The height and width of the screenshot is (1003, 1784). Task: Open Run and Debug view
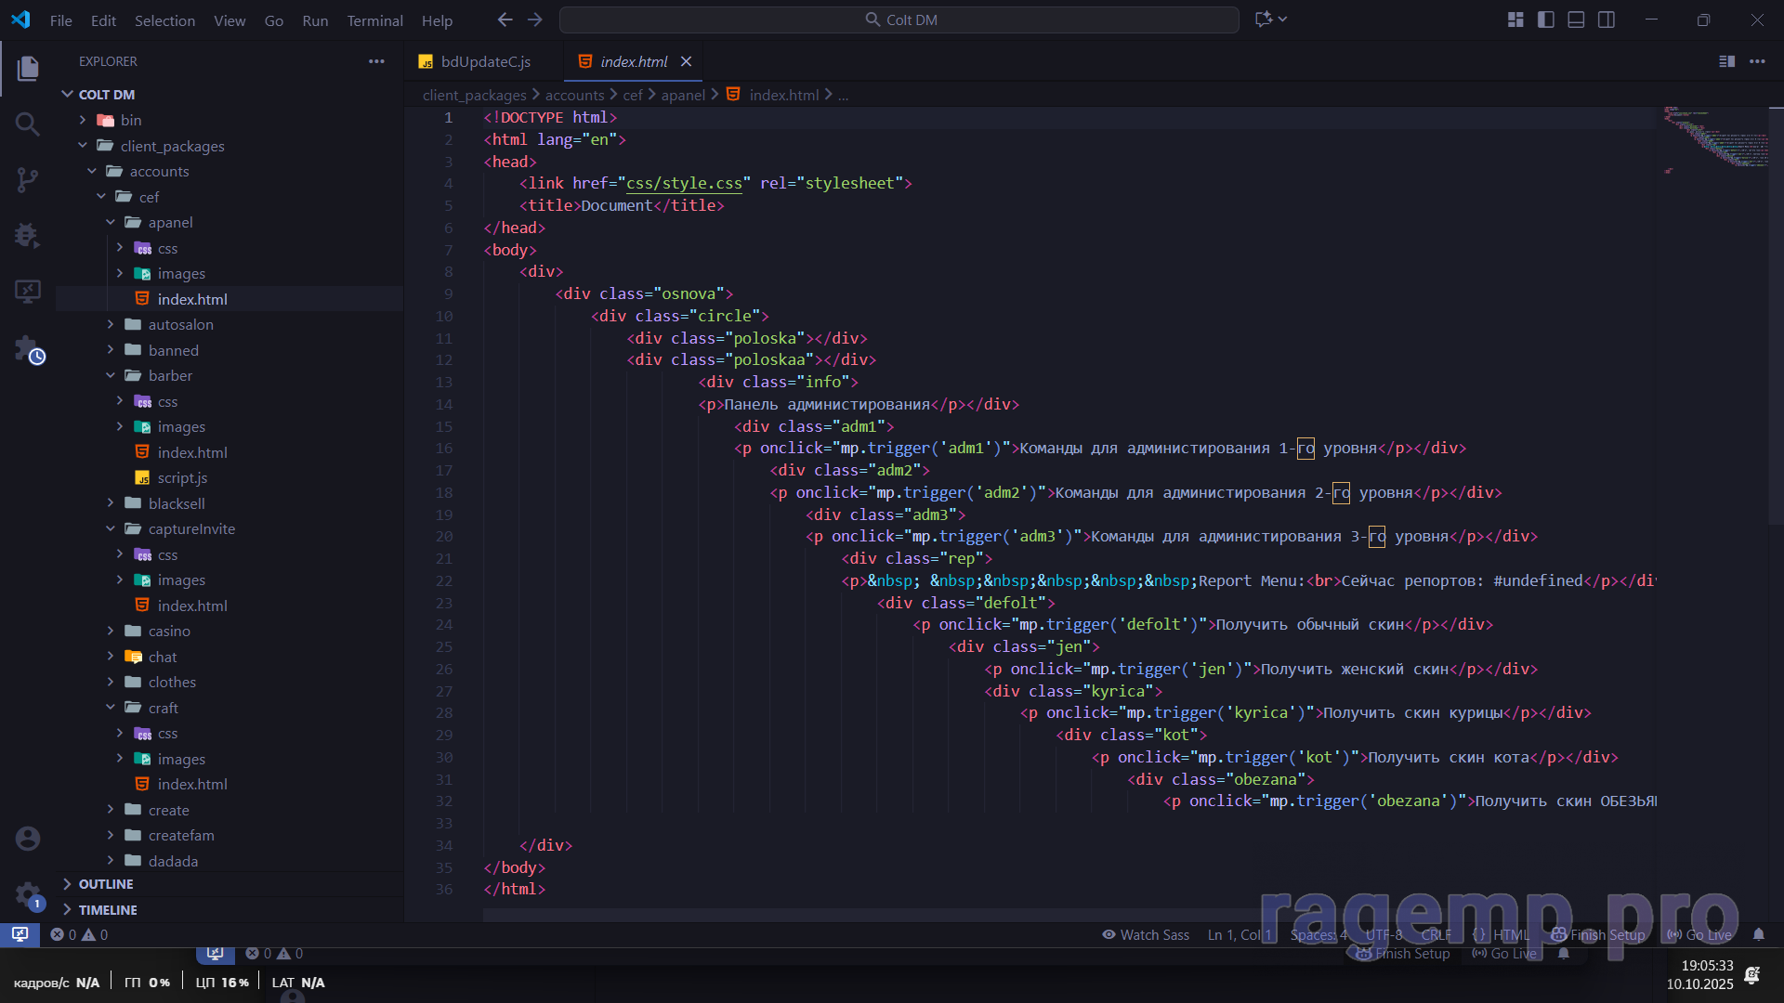[x=28, y=235]
